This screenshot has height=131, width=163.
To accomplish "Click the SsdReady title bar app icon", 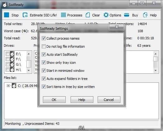I will pyautogui.click(x=5, y=5).
